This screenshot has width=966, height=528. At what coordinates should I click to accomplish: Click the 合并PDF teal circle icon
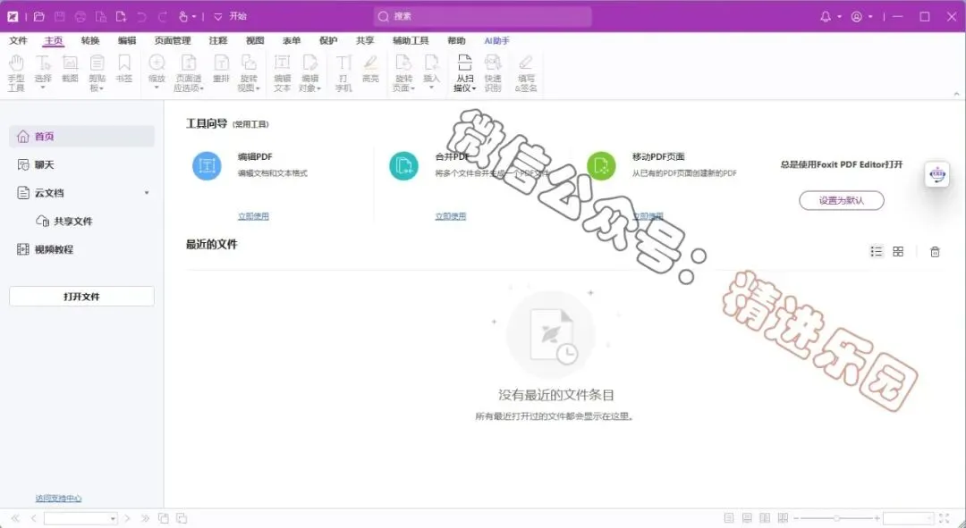coord(404,165)
